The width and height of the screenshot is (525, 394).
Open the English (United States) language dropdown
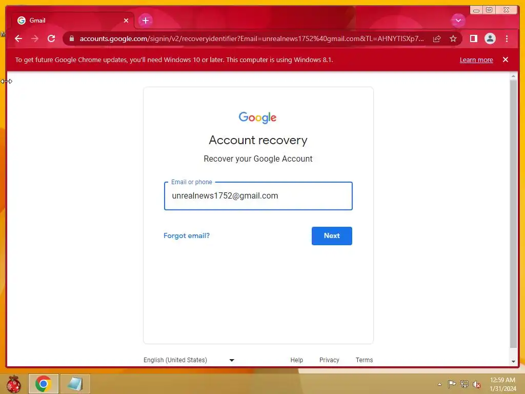(x=189, y=360)
